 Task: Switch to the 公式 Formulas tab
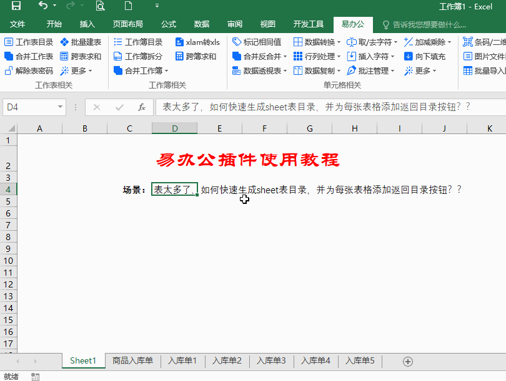pyautogui.click(x=169, y=24)
